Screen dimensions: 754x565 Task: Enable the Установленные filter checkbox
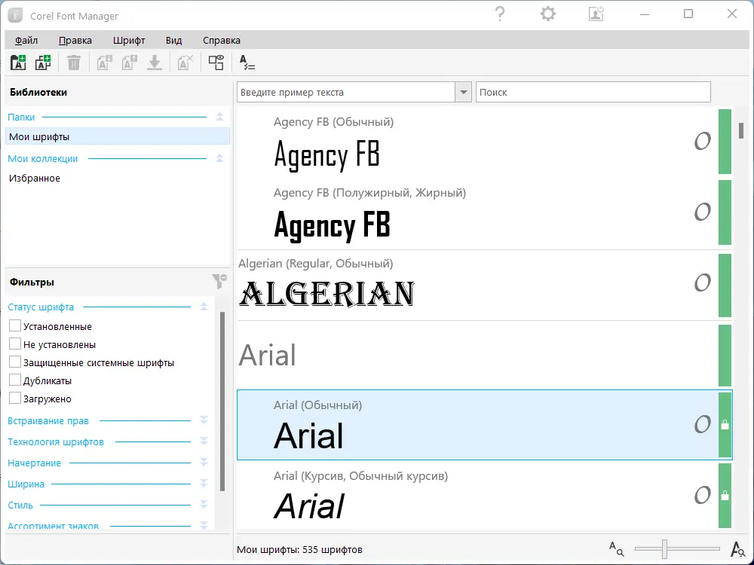coord(15,325)
